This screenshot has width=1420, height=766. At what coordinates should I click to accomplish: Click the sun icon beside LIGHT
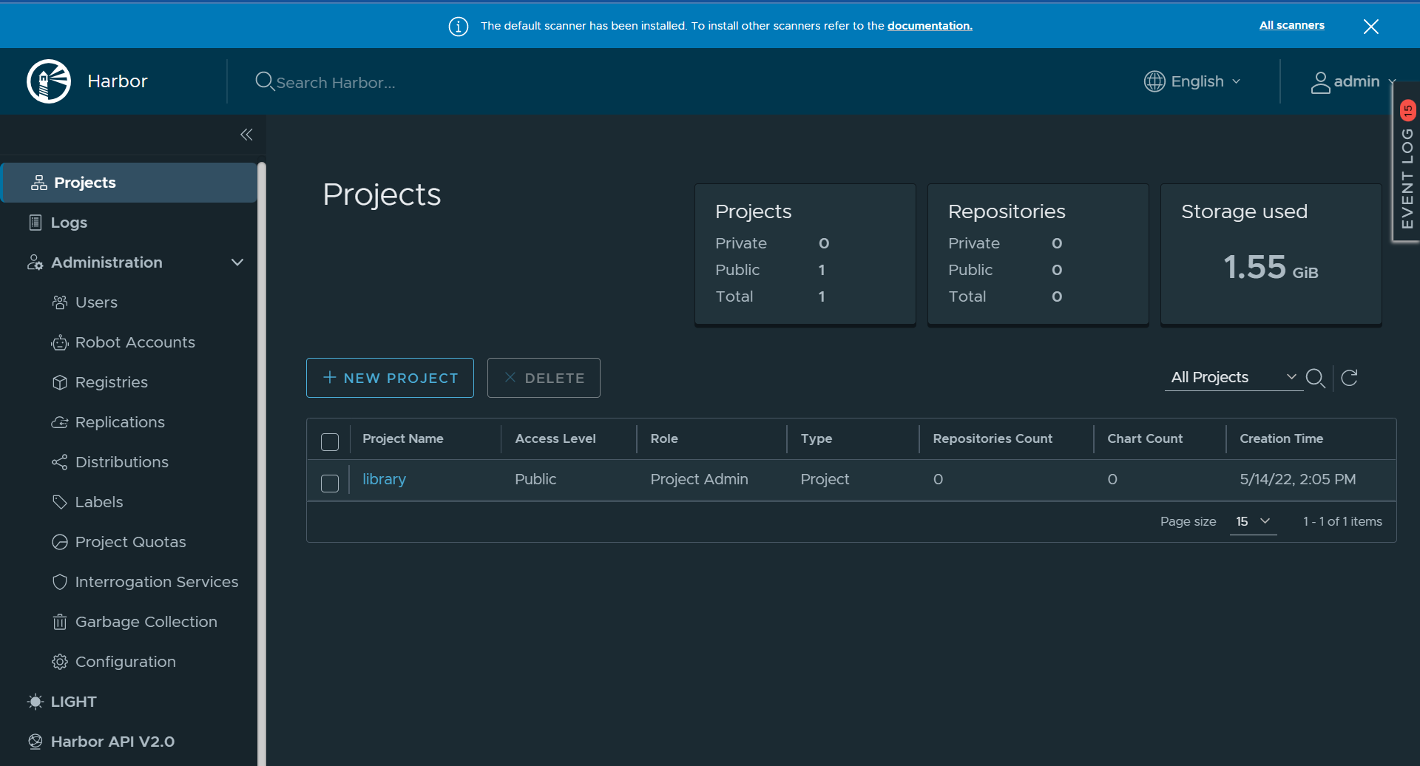(35, 702)
